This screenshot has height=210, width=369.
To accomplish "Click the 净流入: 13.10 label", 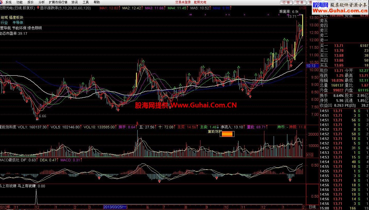I will (x=233, y=127).
